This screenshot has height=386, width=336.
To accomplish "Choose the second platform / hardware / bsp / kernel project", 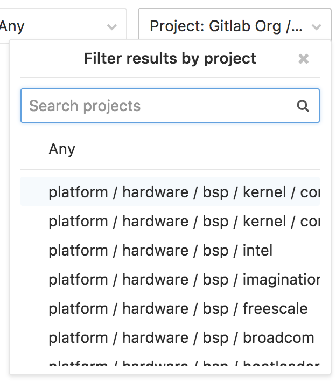I will click(x=170, y=221).
